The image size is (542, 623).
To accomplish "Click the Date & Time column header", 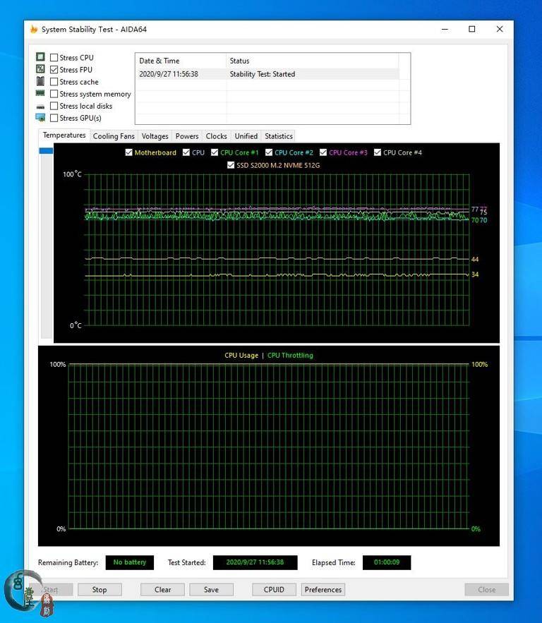I will [x=181, y=61].
